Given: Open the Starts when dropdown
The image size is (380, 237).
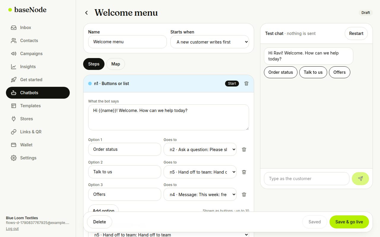Looking at the screenshot, I should (x=210, y=42).
